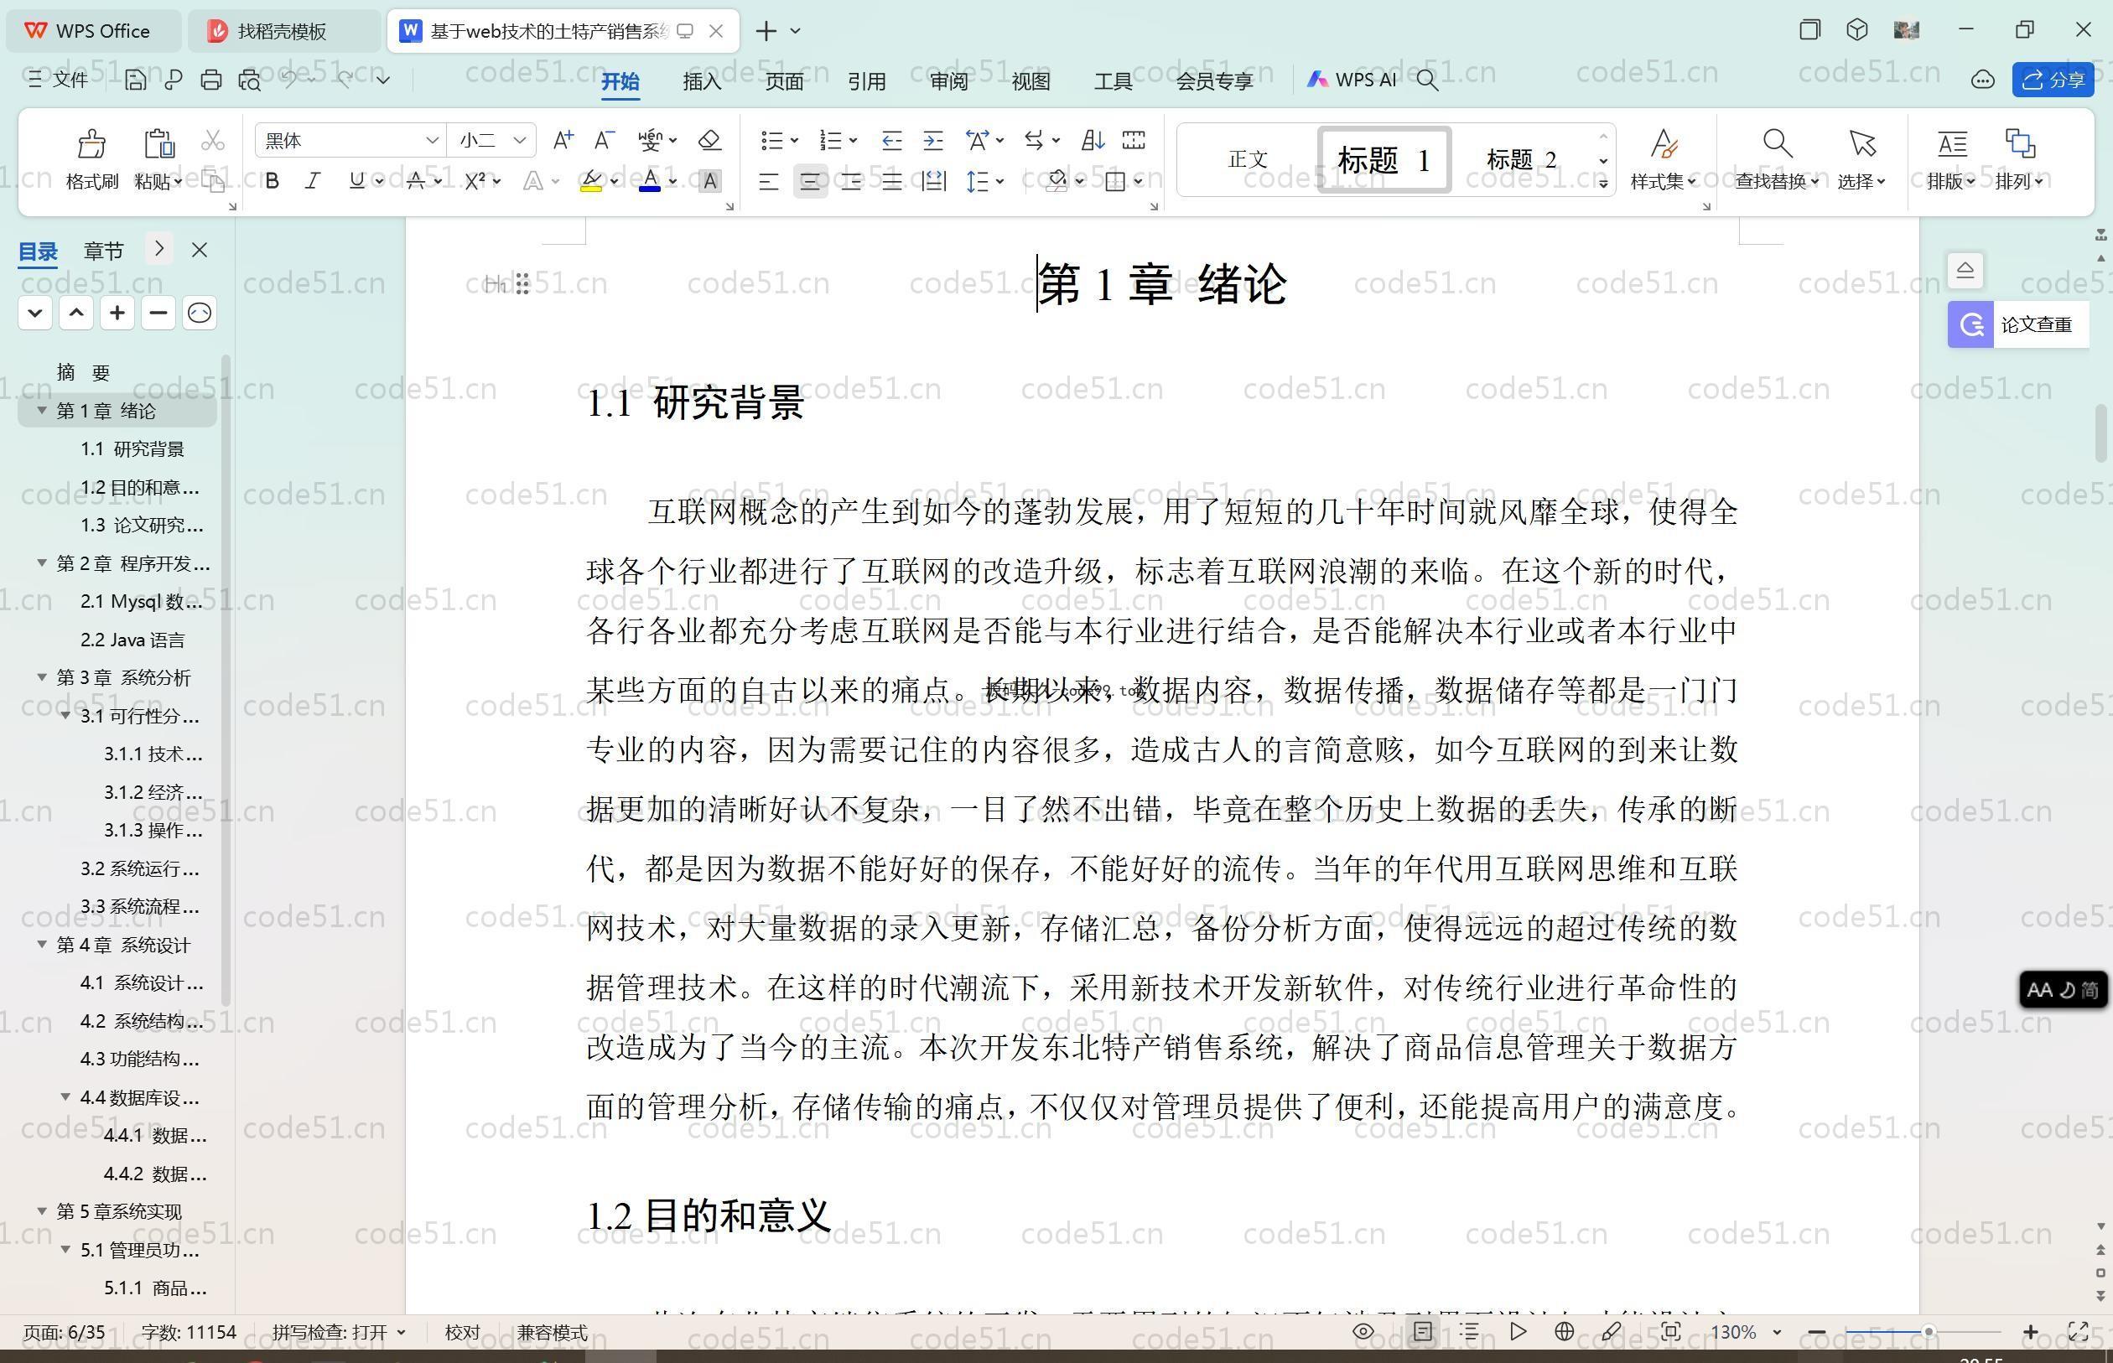Open the Page (页面) ribbon tab
Screen dimensions: 2113x1363
pos(784,81)
